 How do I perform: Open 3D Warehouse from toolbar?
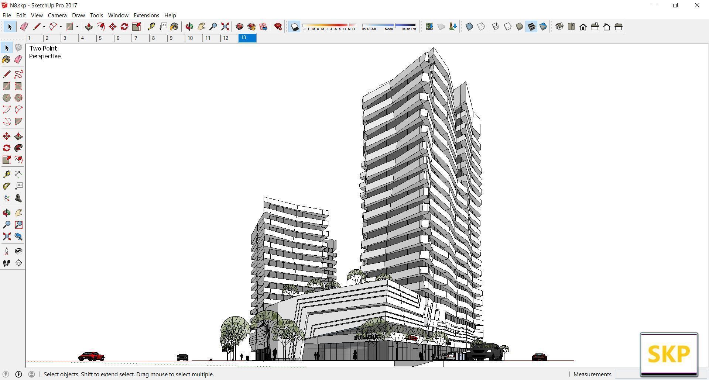[x=240, y=27]
